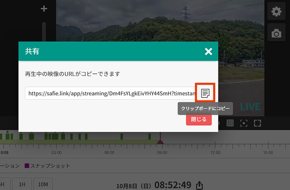
Task: Copy the stream URL to clipboard
Action: click(x=205, y=93)
